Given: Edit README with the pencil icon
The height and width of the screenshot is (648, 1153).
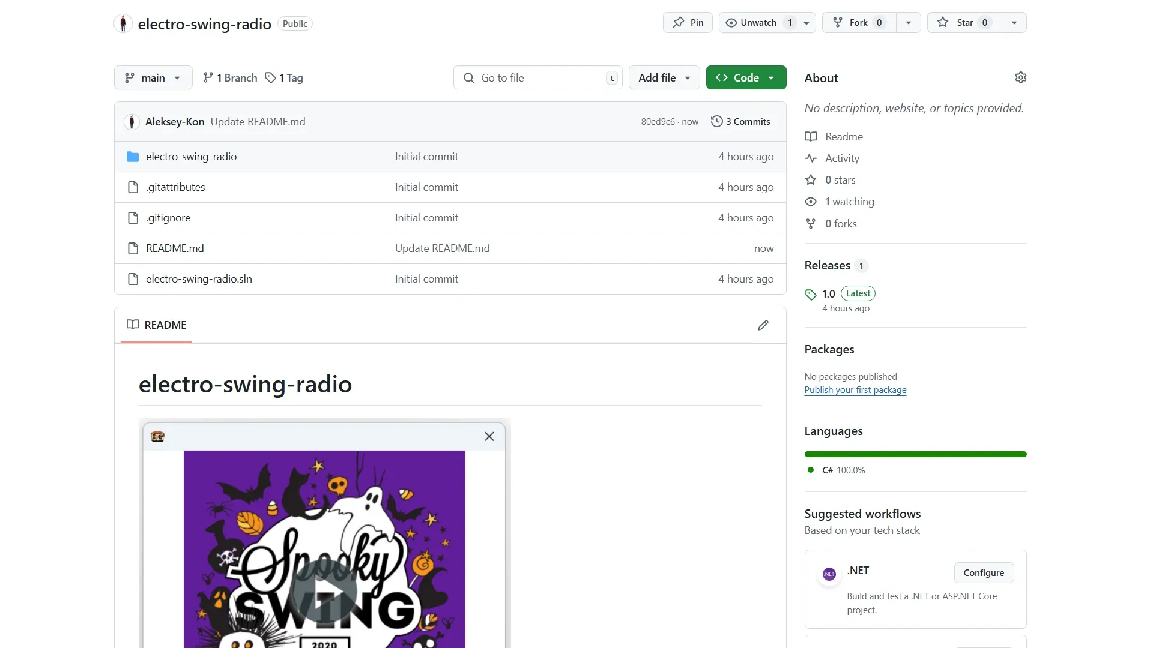Looking at the screenshot, I should 763,325.
